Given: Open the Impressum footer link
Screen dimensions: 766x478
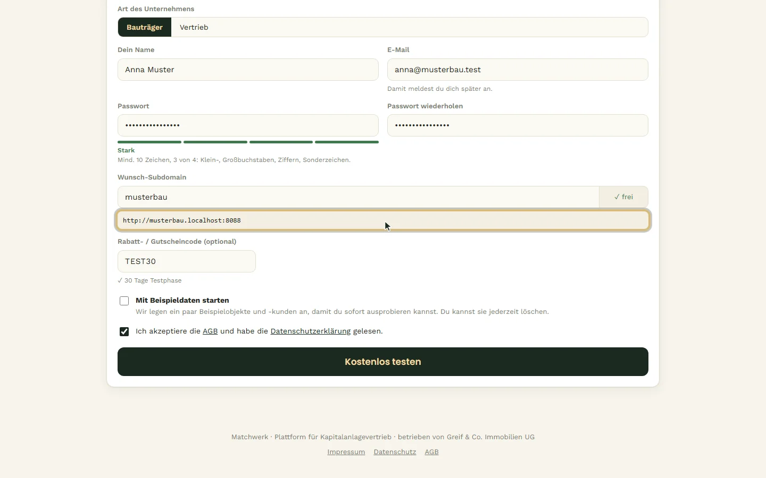Looking at the screenshot, I should pyautogui.click(x=346, y=452).
